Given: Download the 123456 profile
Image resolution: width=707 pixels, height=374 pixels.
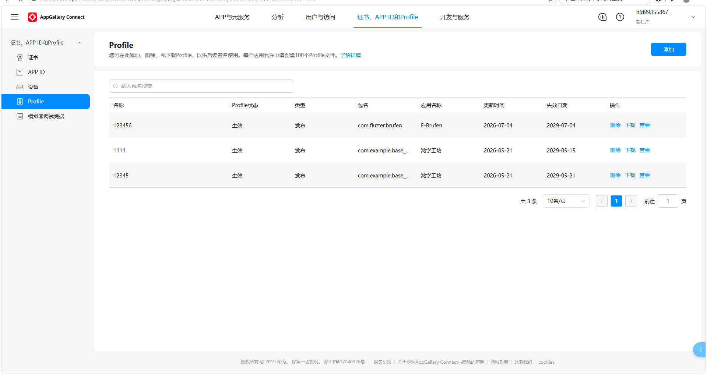Looking at the screenshot, I should 630,125.
